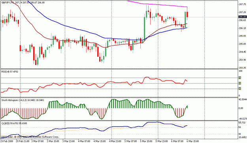Click the 3 Mar 23:00 time label
247x143 pixels.
click(x=68, y=141)
